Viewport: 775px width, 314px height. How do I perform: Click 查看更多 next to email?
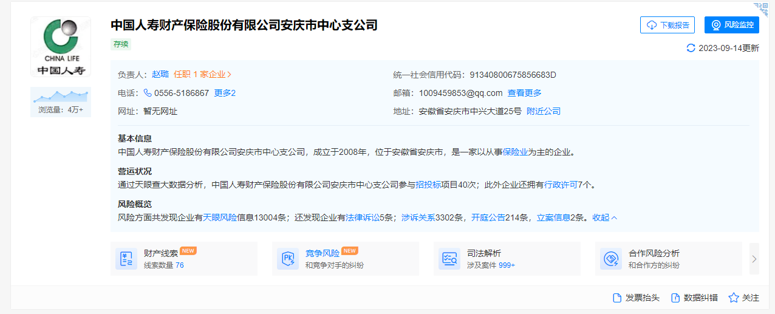coord(525,93)
